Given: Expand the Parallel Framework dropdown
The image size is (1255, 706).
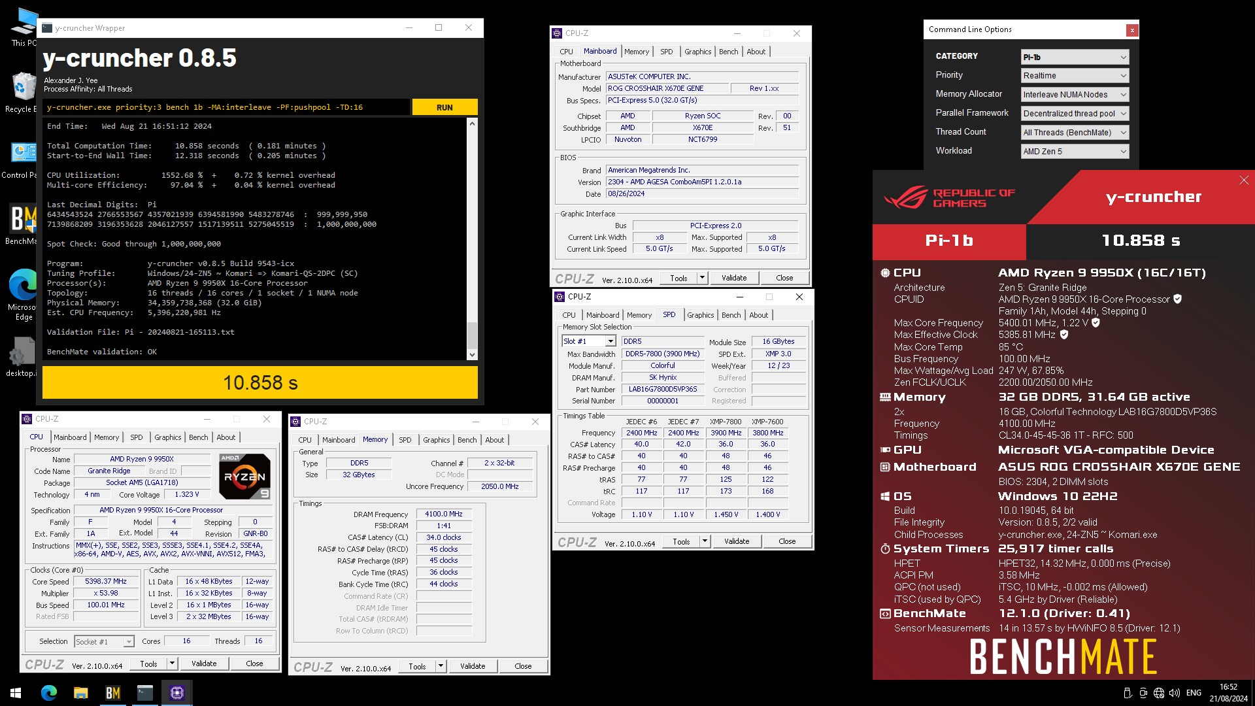Looking at the screenshot, I should 1075,114.
